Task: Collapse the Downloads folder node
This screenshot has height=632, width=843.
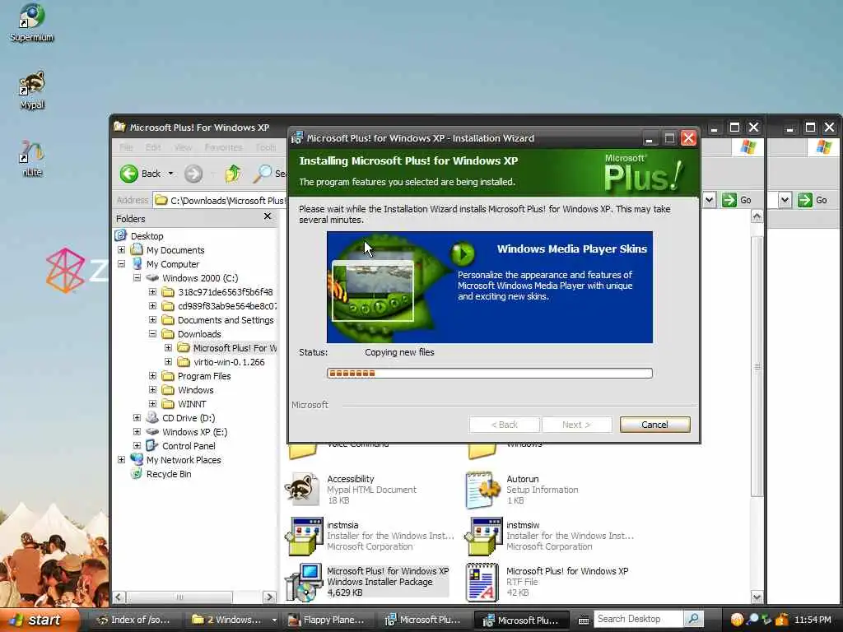Action: coord(152,334)
